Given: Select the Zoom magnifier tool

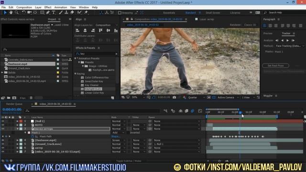Looking at the screenshot, I should [x=17, y=13].
